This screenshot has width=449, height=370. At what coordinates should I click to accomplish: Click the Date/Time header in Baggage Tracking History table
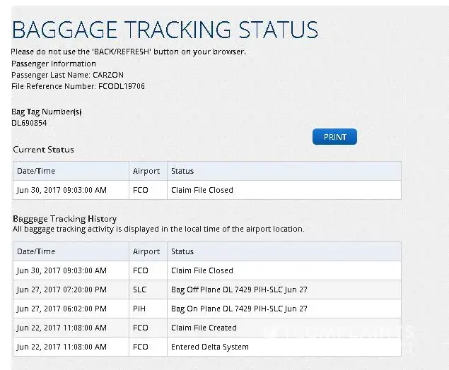pyautogui.click(x=36, y=251)
